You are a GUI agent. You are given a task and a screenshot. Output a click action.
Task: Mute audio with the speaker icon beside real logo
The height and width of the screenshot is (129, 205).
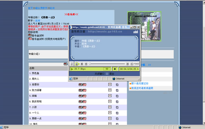132,64
